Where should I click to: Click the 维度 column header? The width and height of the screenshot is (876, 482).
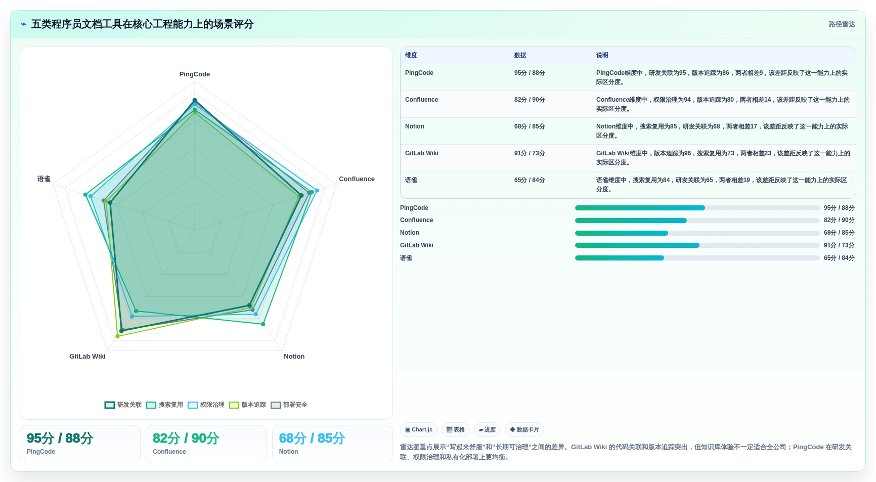click(x=411, y=55)
